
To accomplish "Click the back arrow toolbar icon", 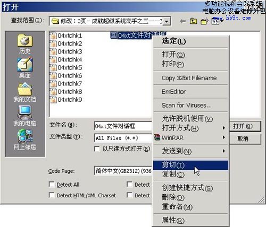I will tap(182, 21).
